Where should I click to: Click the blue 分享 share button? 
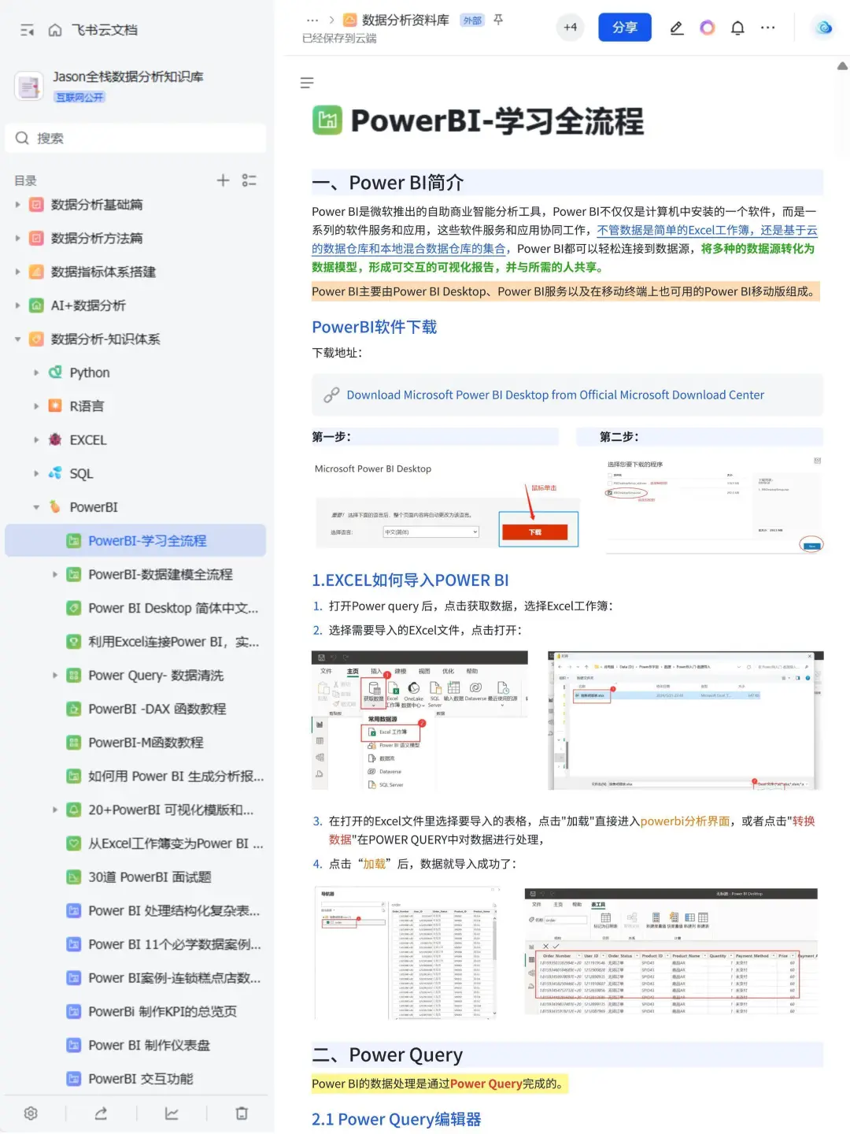(x=624, y=27)
